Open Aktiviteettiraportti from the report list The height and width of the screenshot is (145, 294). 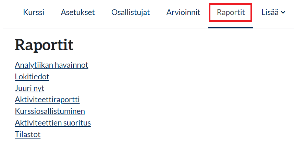click(47, 100)
